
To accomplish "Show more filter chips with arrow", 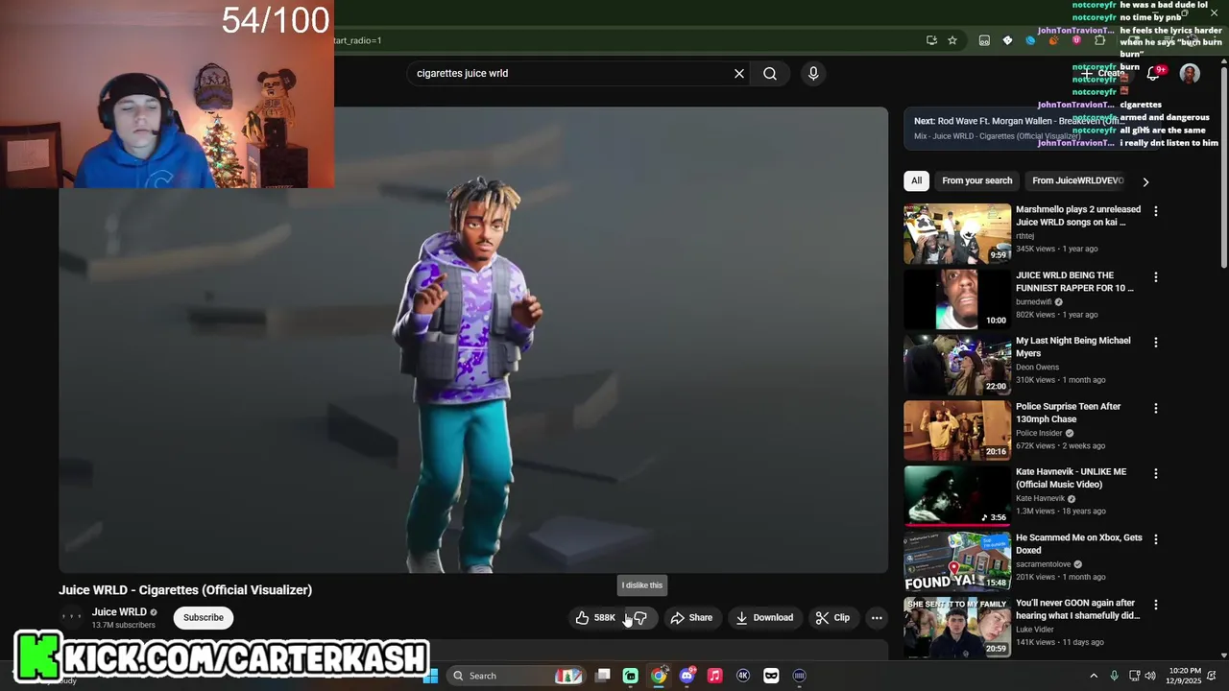I will point(1145,181).
